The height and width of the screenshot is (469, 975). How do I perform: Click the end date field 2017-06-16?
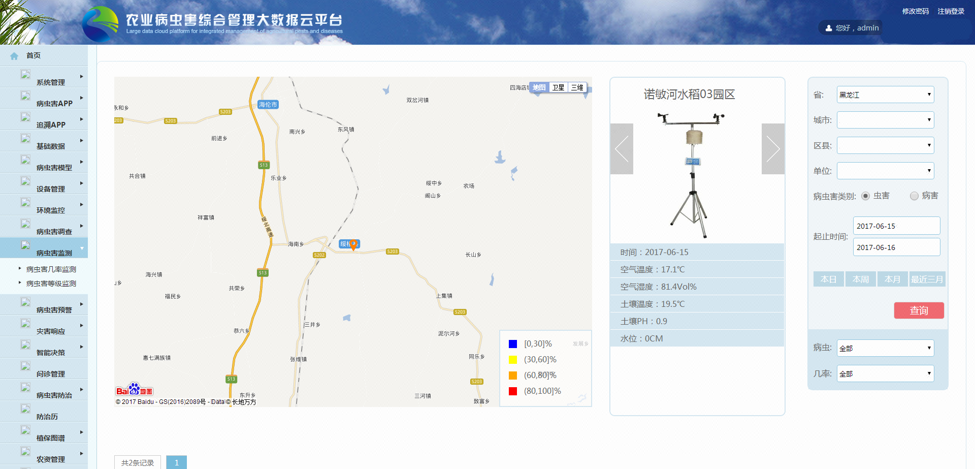pyautogui.click(x=896, y=247)
